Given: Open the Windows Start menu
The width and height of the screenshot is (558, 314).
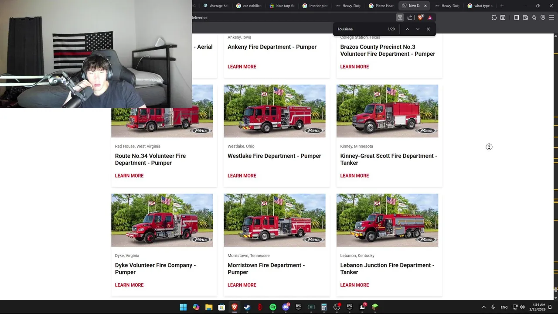Looking at the screenshot, I should (x=183, y=307).
